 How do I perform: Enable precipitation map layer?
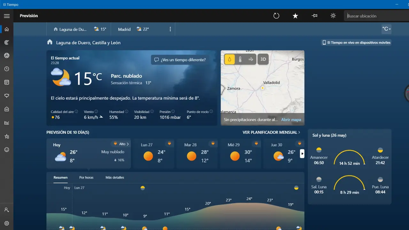[229, 59]
